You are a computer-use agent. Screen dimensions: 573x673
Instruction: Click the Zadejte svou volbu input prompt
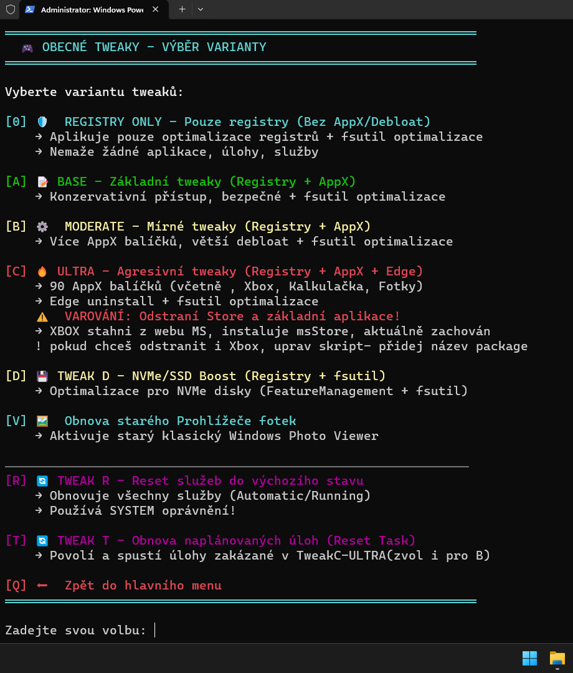click(155, 631)
